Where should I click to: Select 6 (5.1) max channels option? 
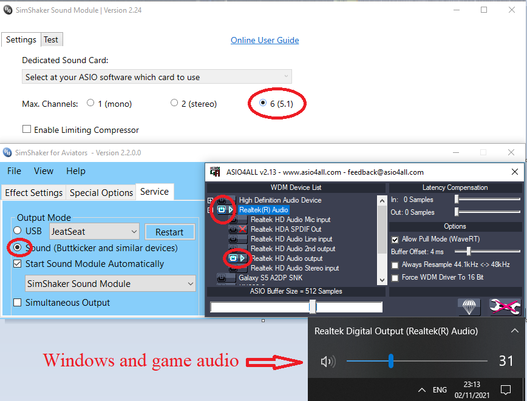click(263, 103)
